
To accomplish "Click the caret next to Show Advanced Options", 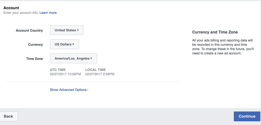I will click(88, 90).
